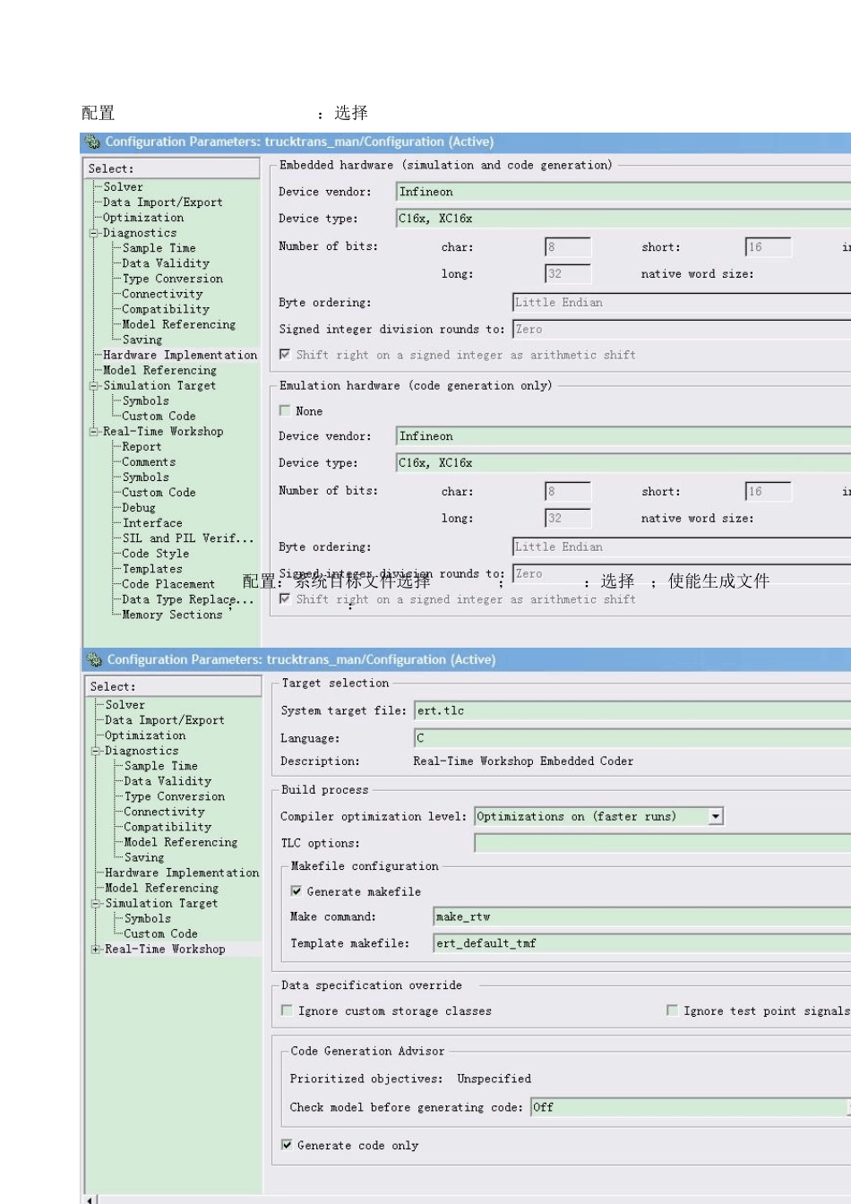Open the Compiler optimization level dropdown

pos(715,816)
